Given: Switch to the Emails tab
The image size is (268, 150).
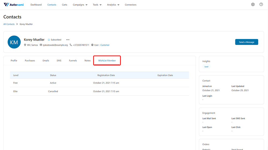Looking at the screenshot, I should (46, 60).
